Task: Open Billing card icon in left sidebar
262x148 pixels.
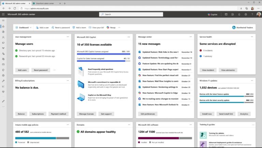Action: tap(3, 64)
